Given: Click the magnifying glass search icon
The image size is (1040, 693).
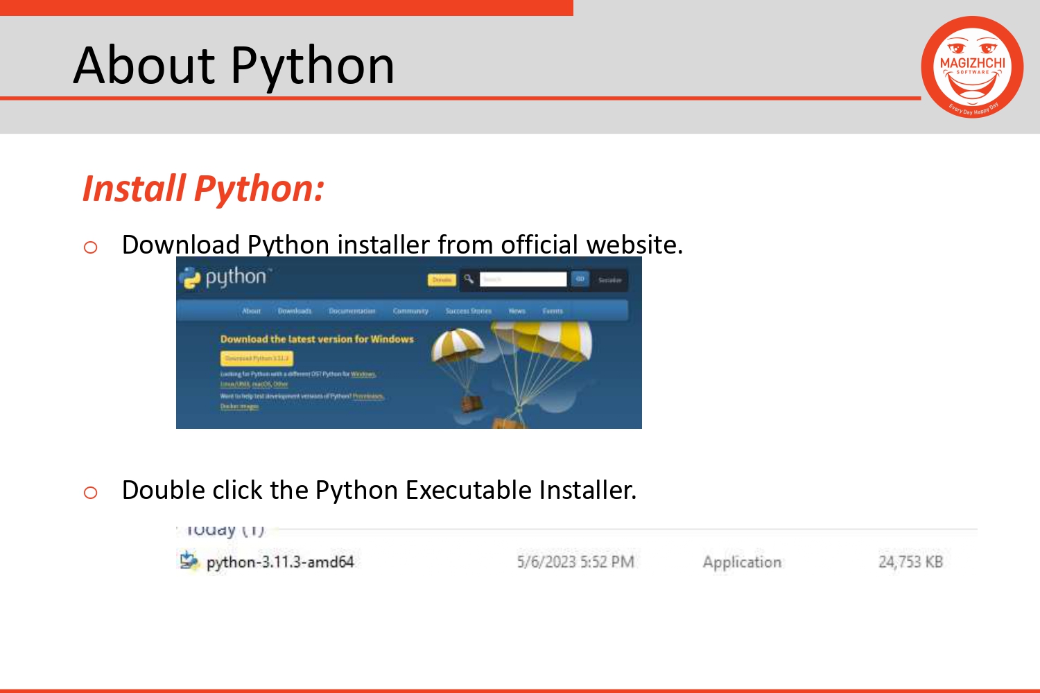Looking at the screenshot, I should click(x=469, y=279).
